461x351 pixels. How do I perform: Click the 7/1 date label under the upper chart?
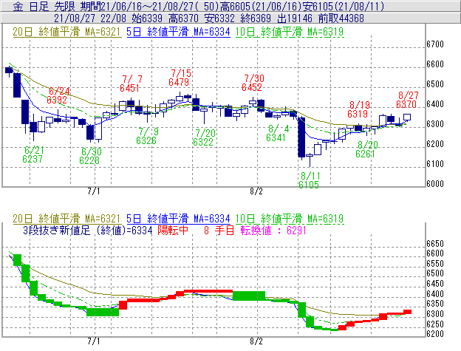(x=94, y=191)
